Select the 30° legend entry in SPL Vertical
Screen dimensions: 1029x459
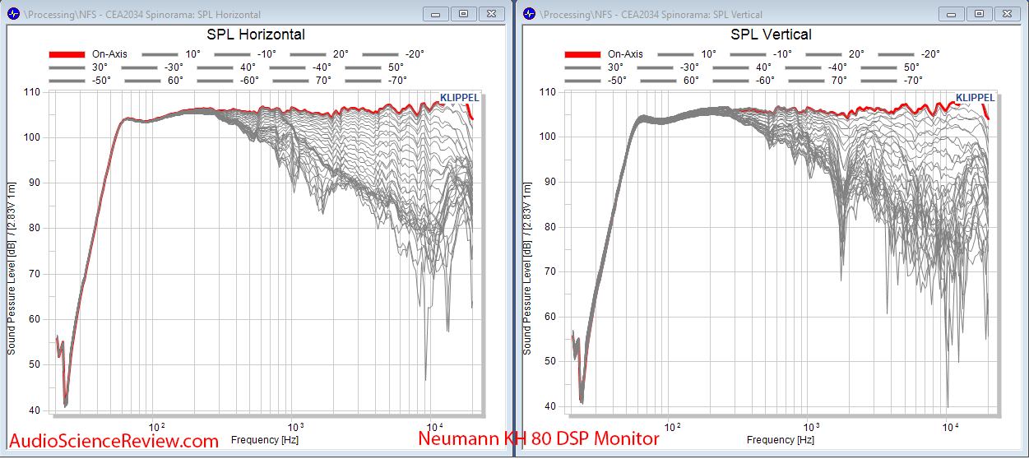594,67
